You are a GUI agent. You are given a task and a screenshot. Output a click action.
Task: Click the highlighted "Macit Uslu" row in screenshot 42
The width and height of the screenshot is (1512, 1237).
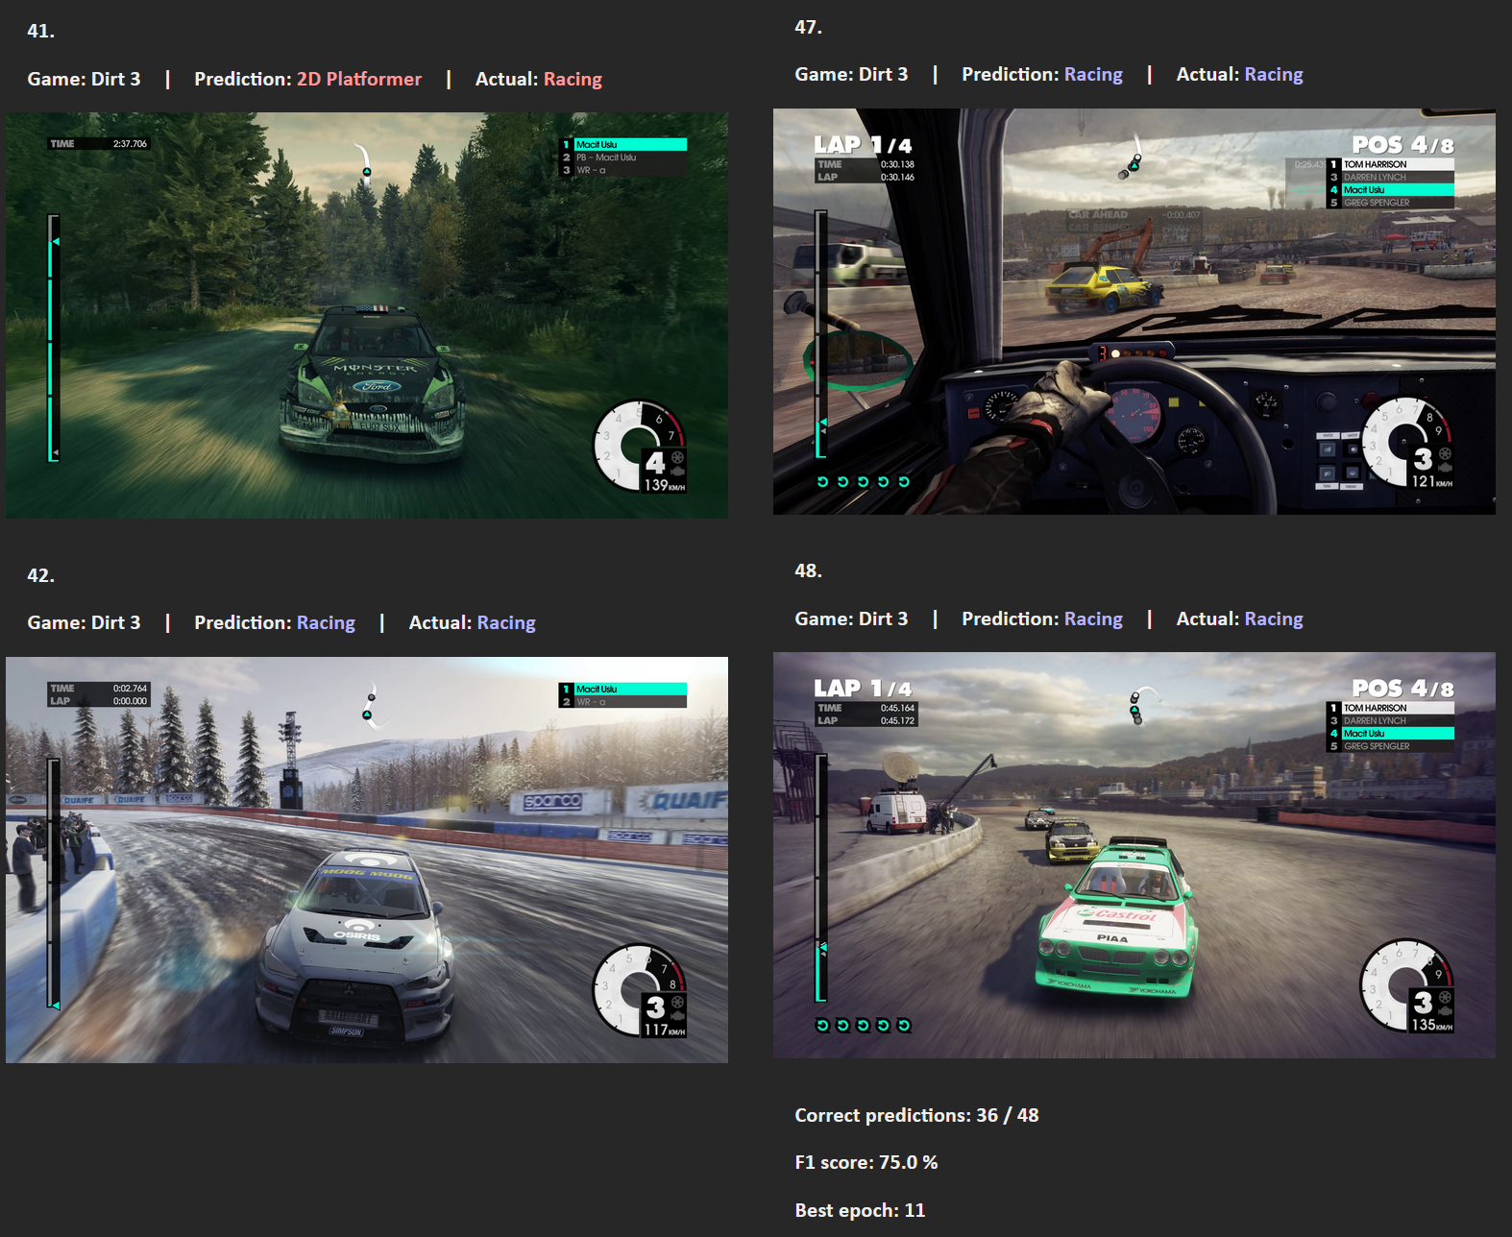point(623,689)
